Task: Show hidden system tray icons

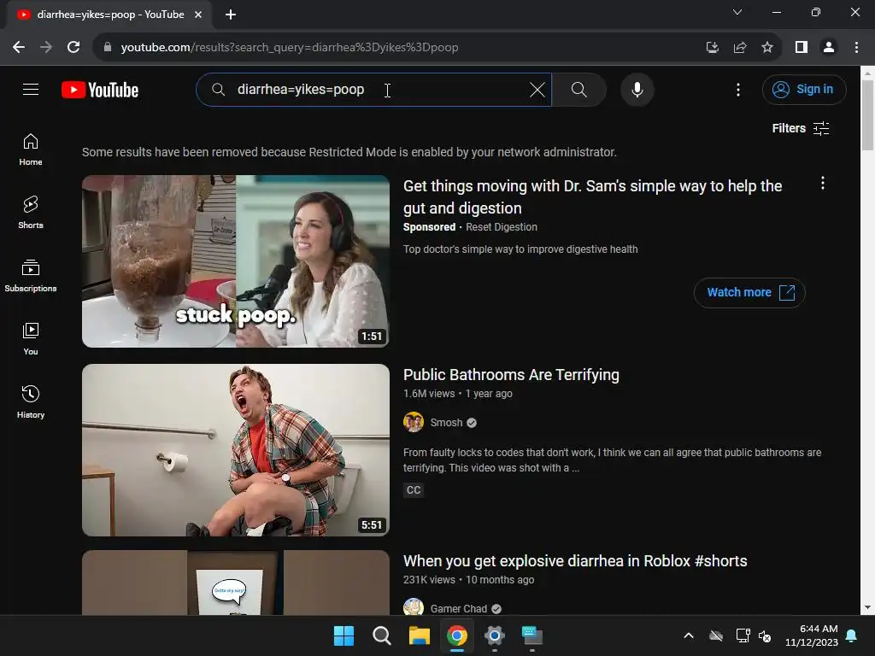Action: click(689, 635)
